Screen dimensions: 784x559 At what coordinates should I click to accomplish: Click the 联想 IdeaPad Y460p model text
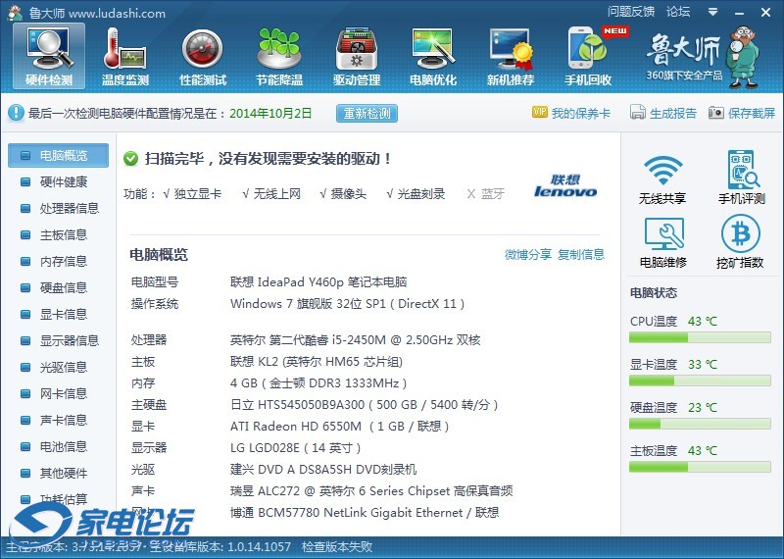pos(318,282)
